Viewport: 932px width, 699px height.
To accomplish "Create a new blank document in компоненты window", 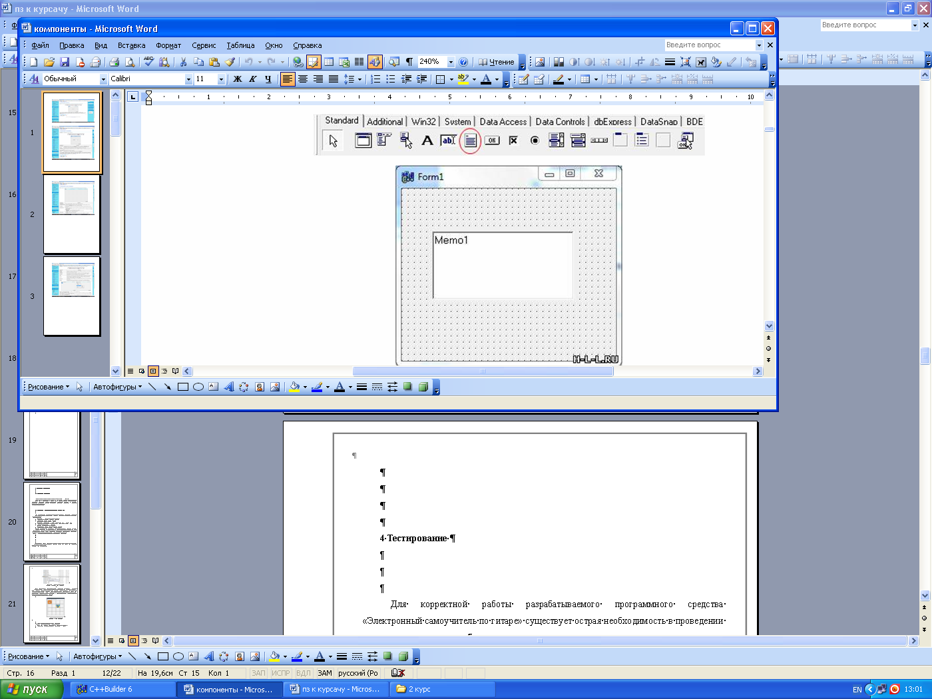I will point(34,62).
